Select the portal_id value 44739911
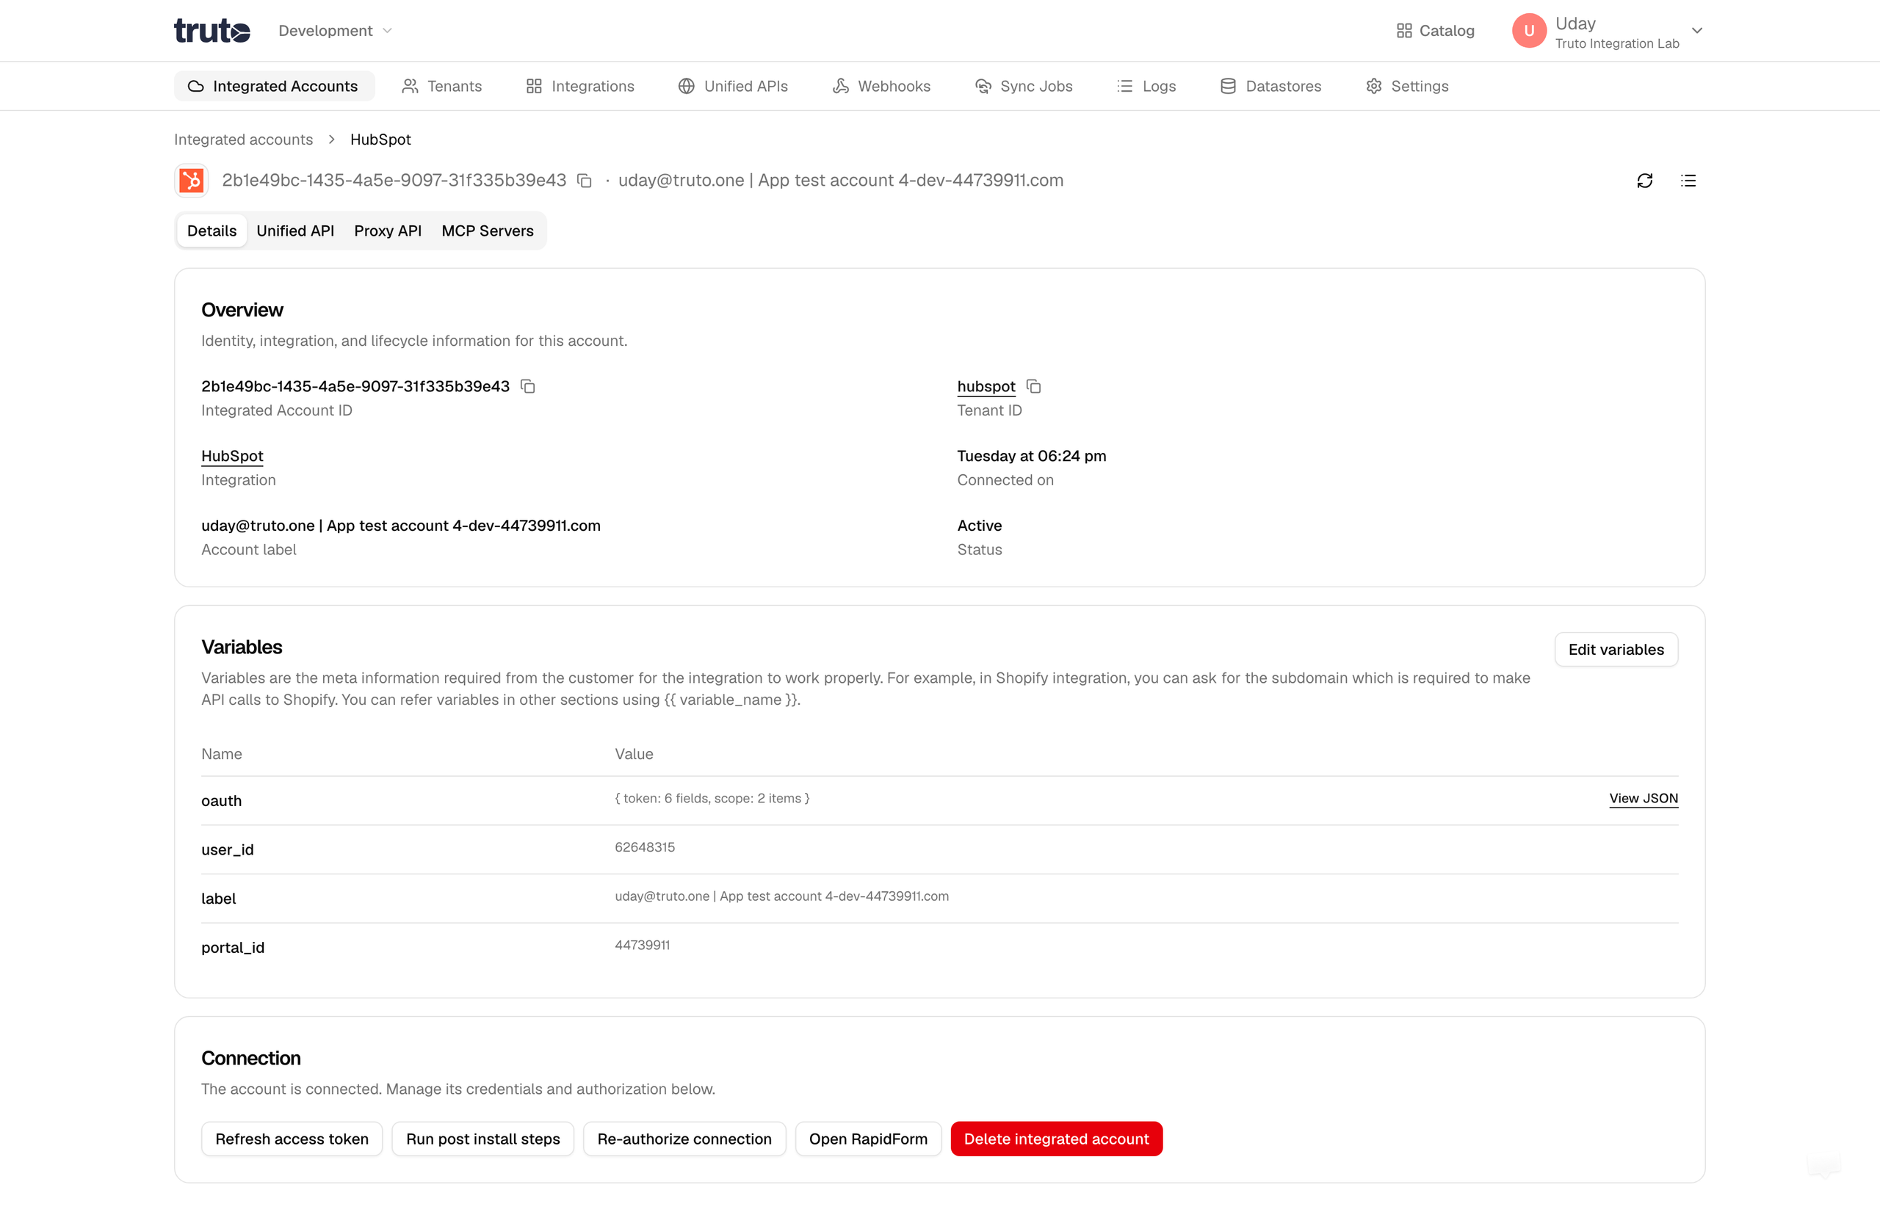 [643, 945]
